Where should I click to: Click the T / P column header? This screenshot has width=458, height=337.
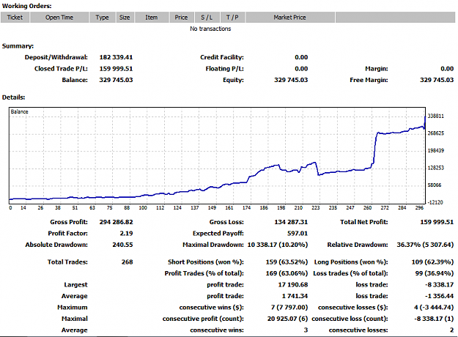point(232,18)
